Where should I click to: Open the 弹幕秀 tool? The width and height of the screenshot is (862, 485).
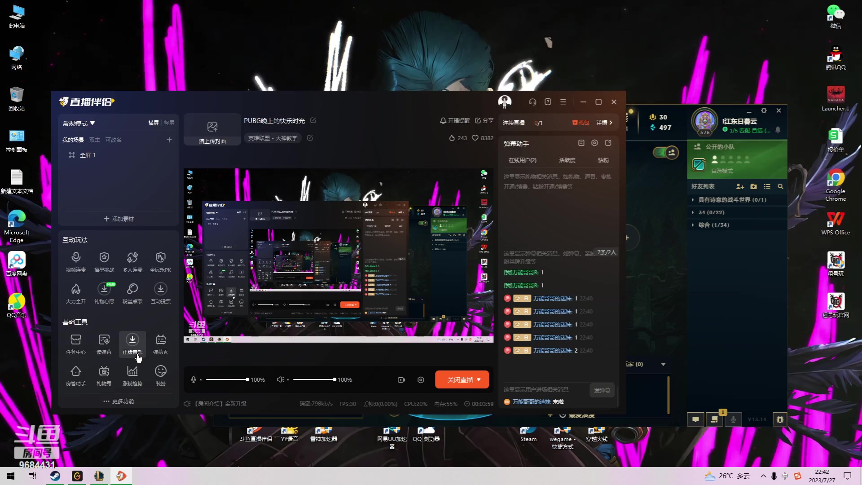point(160,344)
